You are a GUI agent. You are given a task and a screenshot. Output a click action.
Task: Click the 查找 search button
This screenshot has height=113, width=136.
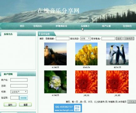pyautogui.click(x=119, y=39)
